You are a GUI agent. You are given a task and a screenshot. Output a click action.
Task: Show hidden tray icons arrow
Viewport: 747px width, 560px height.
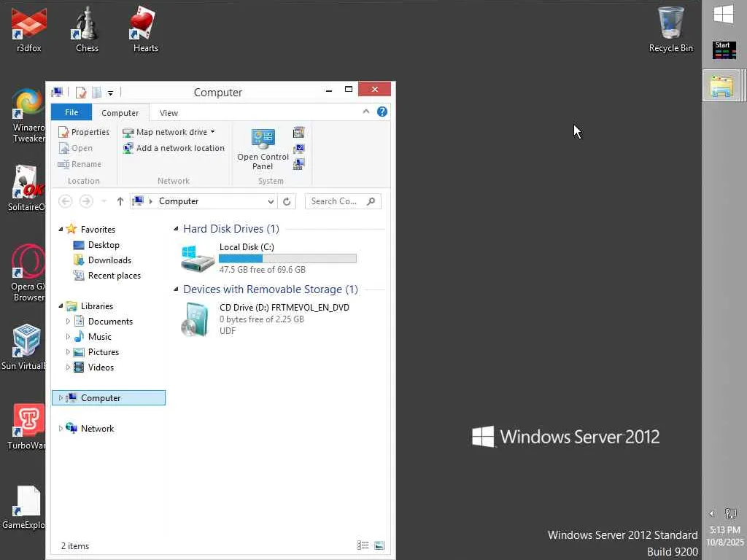pos(711,513)
